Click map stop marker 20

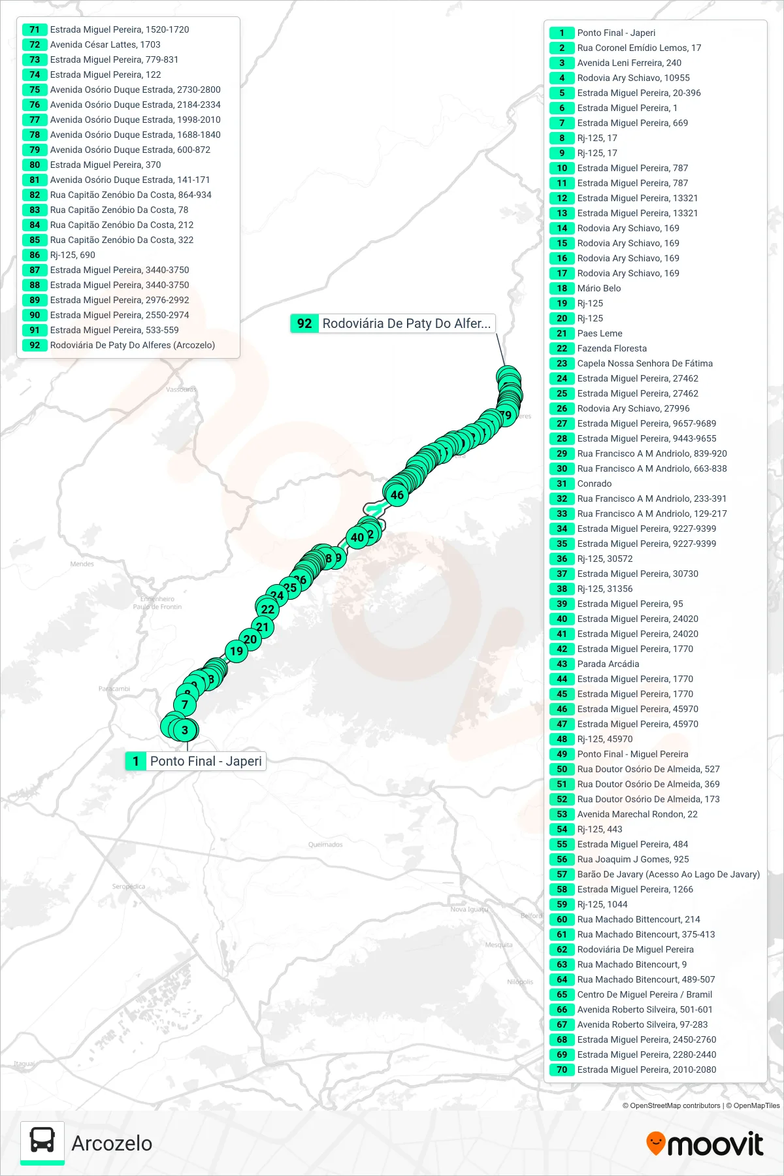coord(250,639)
